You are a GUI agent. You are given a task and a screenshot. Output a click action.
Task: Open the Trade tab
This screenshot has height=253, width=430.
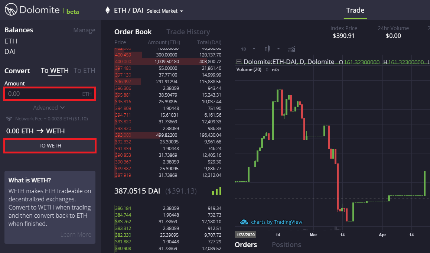pos(355,10)
